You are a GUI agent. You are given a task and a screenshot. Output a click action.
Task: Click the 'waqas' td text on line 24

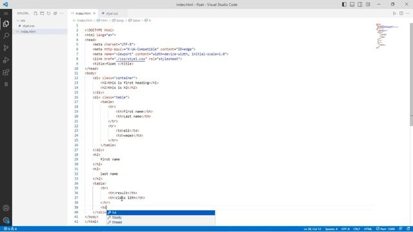click(129, 135)
